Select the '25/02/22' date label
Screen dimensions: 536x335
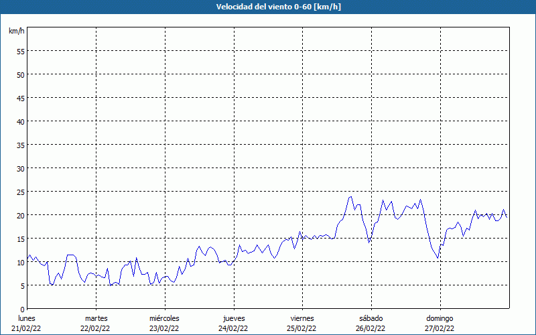(x=302, y=328)
